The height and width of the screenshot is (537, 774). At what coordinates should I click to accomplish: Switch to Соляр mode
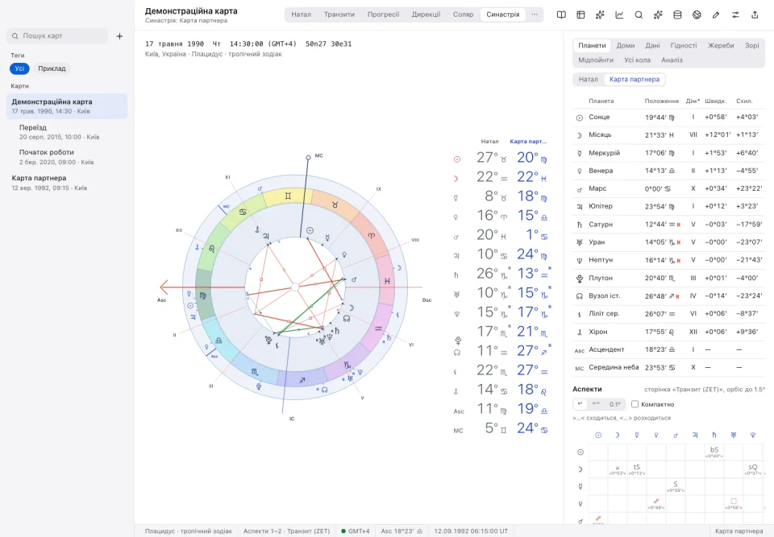(463, 14)
